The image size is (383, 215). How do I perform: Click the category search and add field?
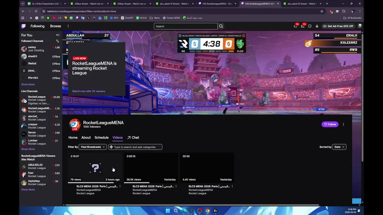click(x=135, y=147)
